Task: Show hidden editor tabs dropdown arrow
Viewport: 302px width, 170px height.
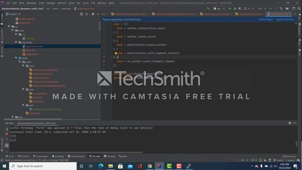Action: [294, 14]
